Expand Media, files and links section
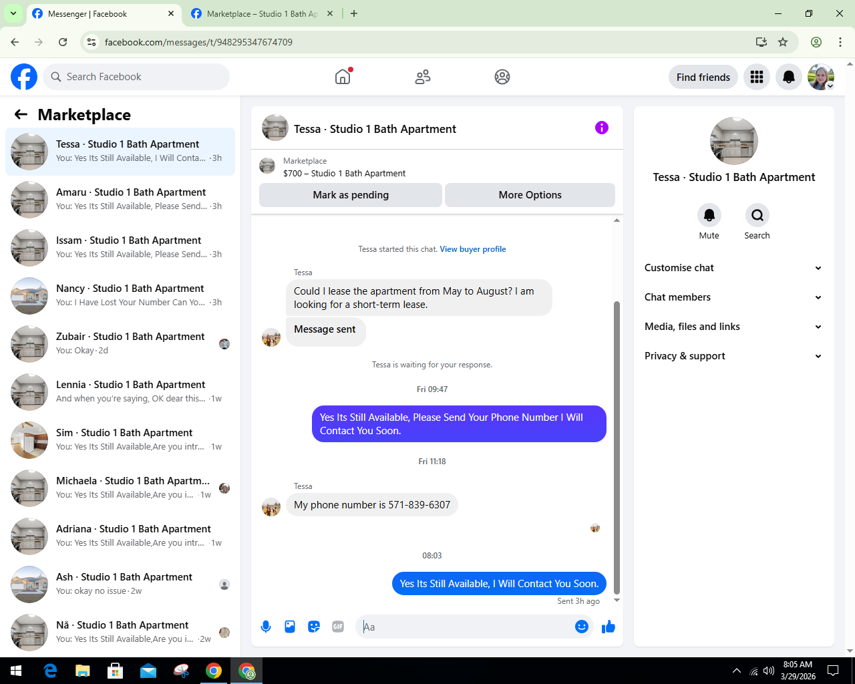 (x=733, y=327)
